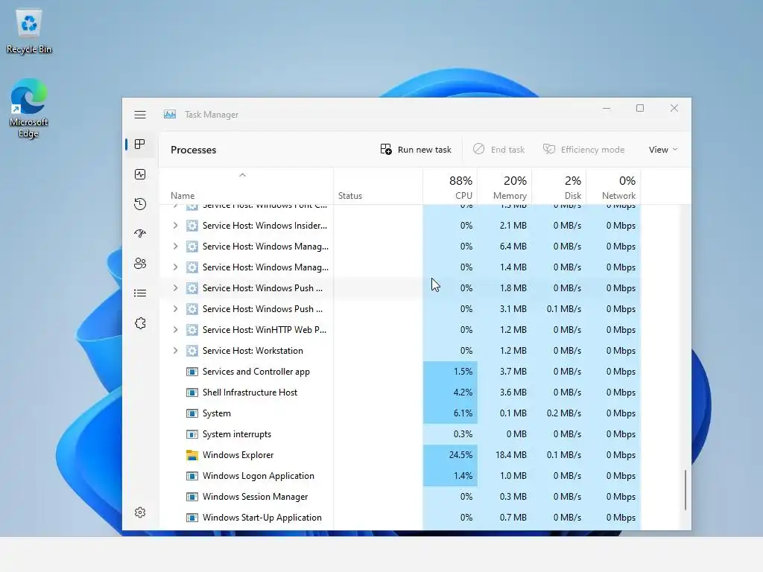Click the Service Host: WinHTTP Web P... gear icon
Screen dimensions: 763x572
192,330
